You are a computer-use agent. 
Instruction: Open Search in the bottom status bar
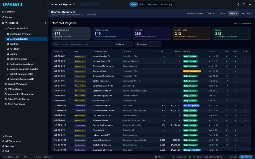[233, 157]
